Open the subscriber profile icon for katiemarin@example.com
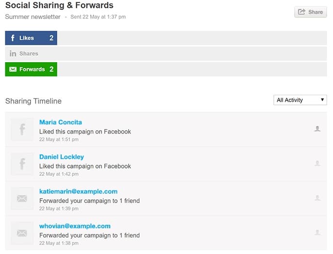 pyautogui.click(x=317, y=198)
